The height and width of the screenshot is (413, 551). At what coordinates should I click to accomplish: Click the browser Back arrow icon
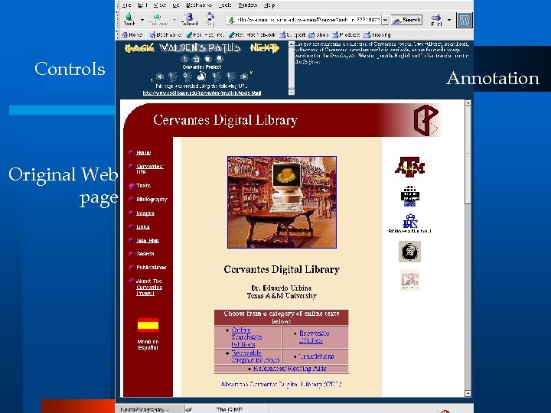[x=129, y=17]
